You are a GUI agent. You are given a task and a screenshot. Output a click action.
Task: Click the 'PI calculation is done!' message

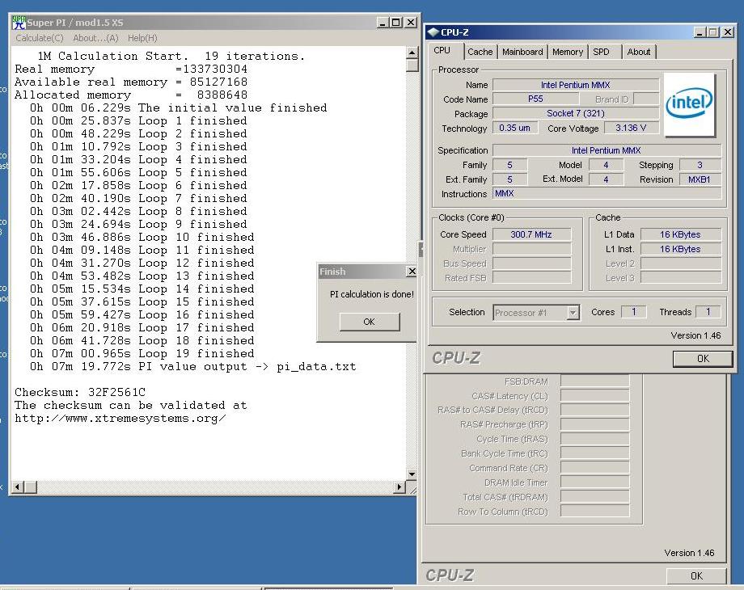point(371,294)
